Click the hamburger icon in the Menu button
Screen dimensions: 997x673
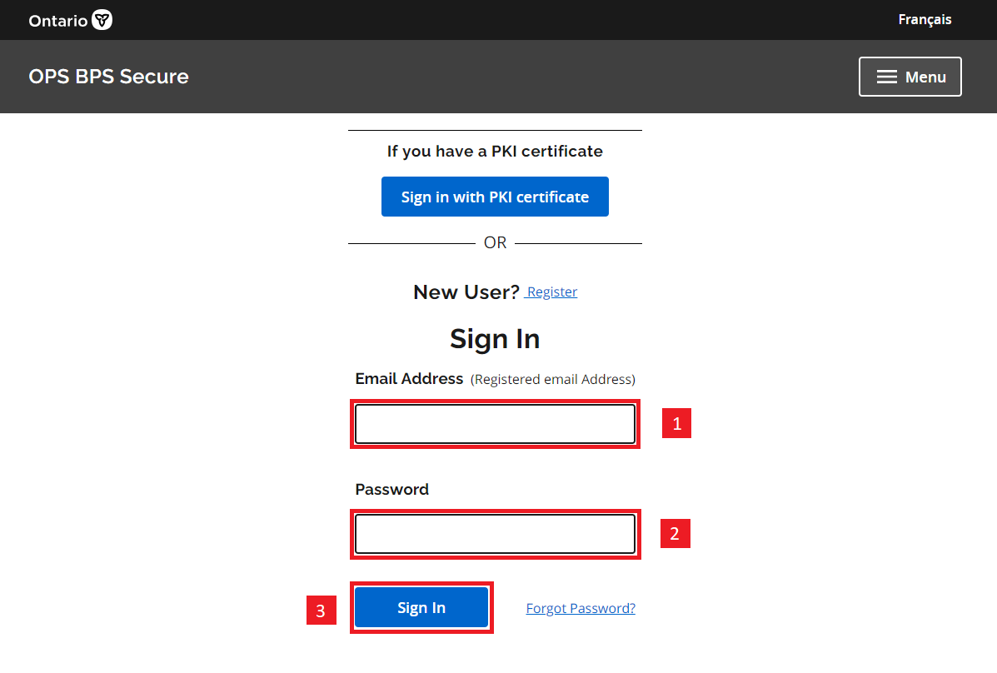point(887,77)
